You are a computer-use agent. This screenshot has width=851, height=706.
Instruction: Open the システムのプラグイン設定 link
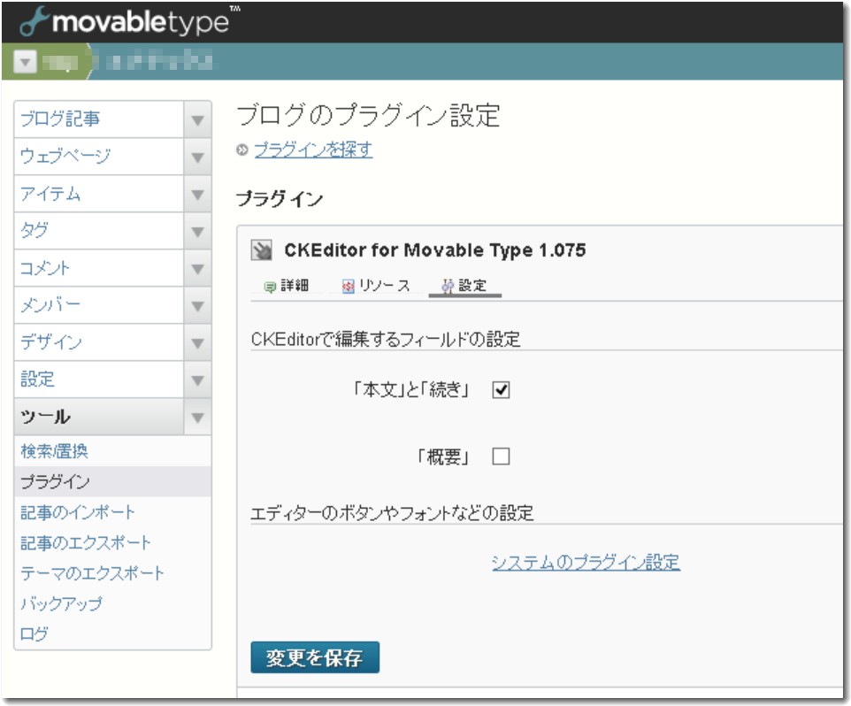586,562
